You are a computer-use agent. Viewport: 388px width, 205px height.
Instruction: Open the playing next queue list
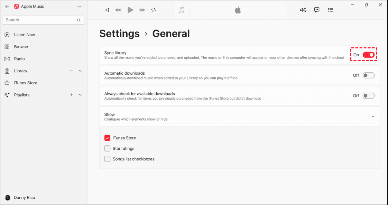coord(330,10)
